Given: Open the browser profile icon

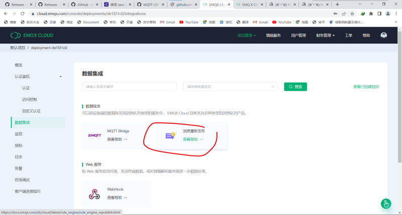Looking at the screenshot, I should coord(388,14).
